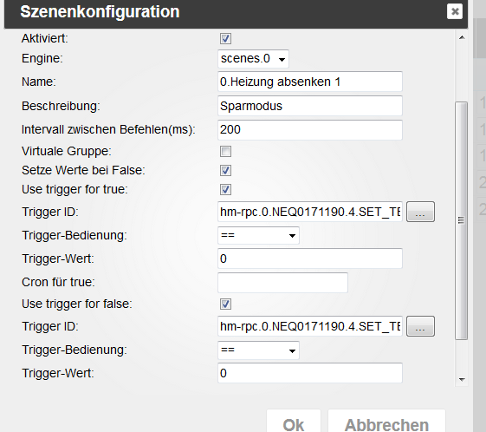Open browse button for true Trigger ID
The width and height of the screenshot is (486, 432).
point(420,212)
